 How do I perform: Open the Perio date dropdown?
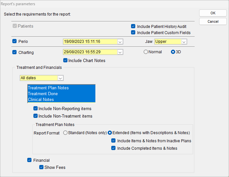[120, 42]
